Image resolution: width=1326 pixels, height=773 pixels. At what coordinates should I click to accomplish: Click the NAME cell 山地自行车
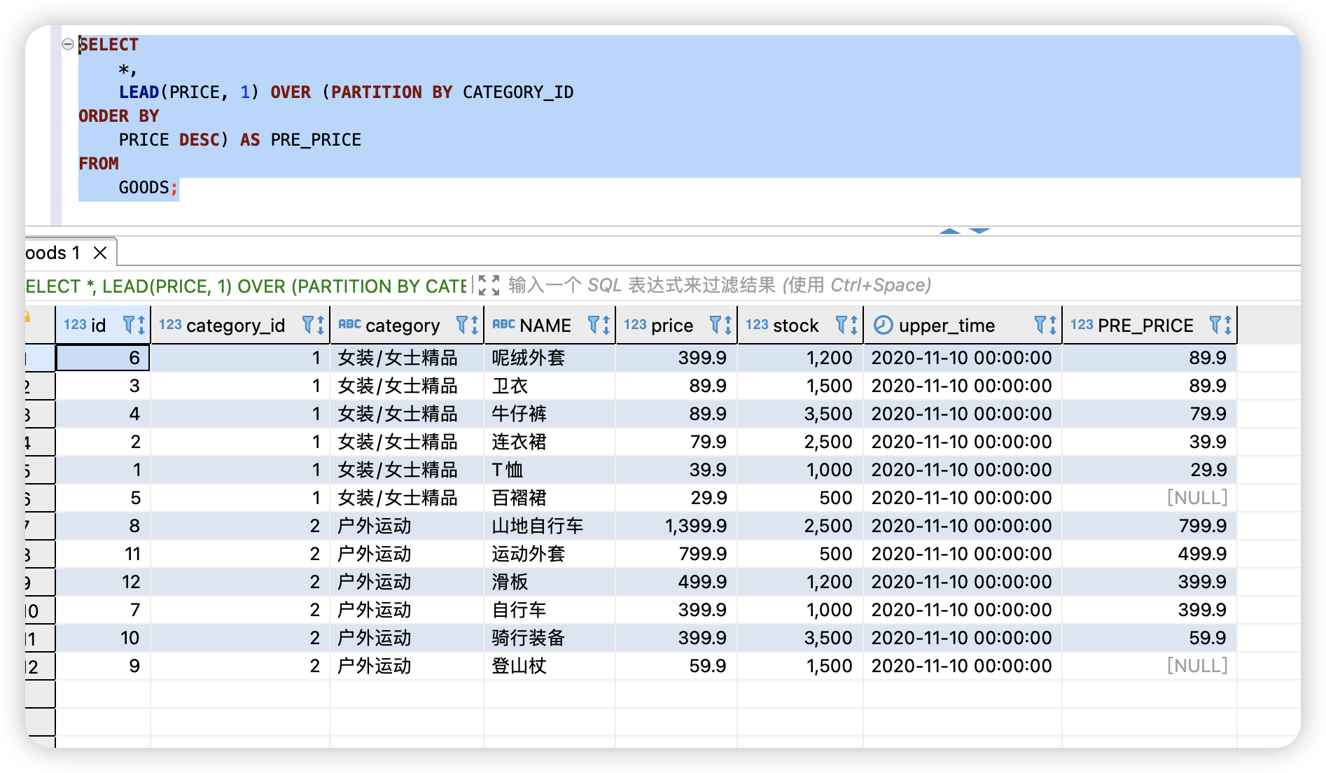point(550,526)
